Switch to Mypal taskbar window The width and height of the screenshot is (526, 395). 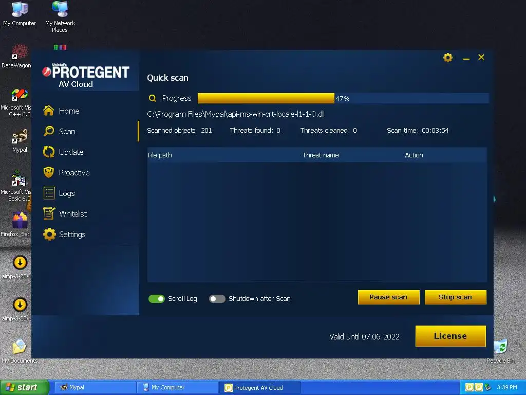95,387
